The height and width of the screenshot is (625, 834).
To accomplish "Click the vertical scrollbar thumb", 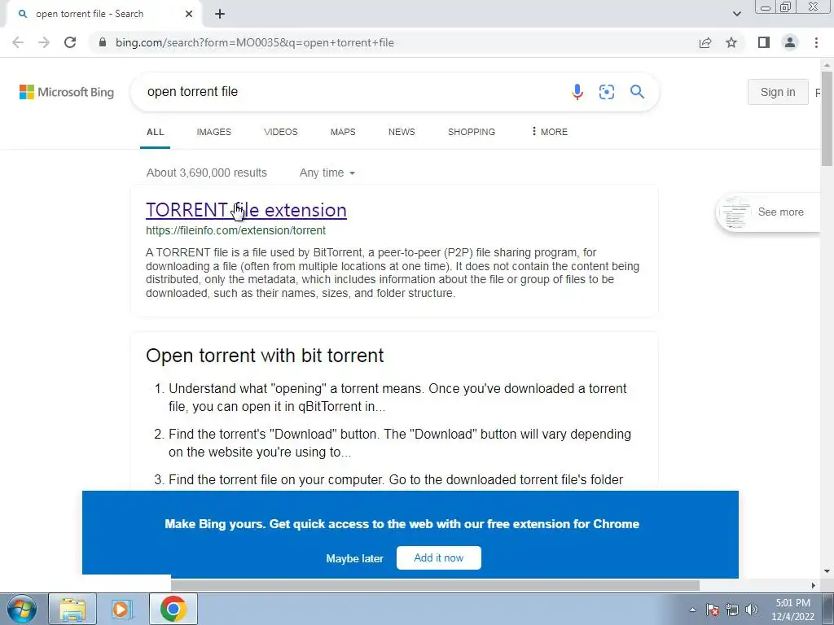I will click(827, 120).
